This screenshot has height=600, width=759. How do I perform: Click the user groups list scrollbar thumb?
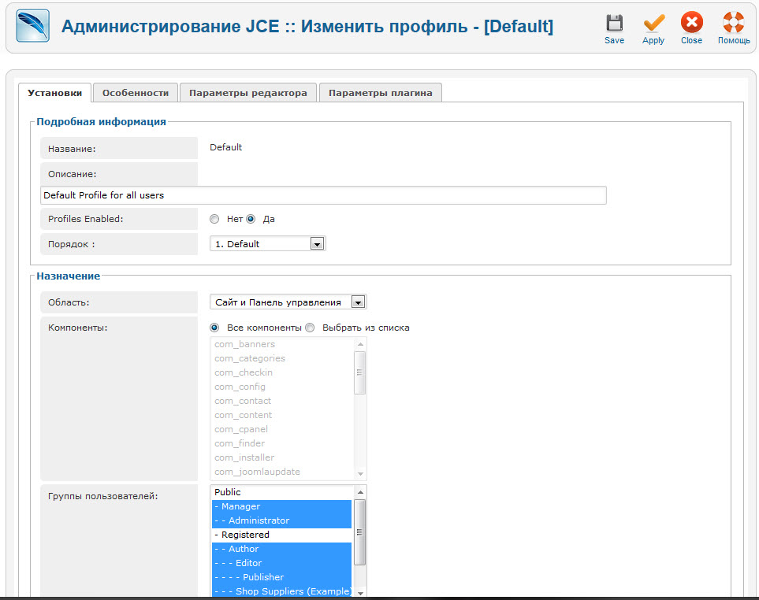359,532
